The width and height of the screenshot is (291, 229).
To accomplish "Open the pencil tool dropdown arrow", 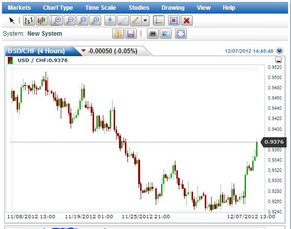I will (x=145, y=21).
